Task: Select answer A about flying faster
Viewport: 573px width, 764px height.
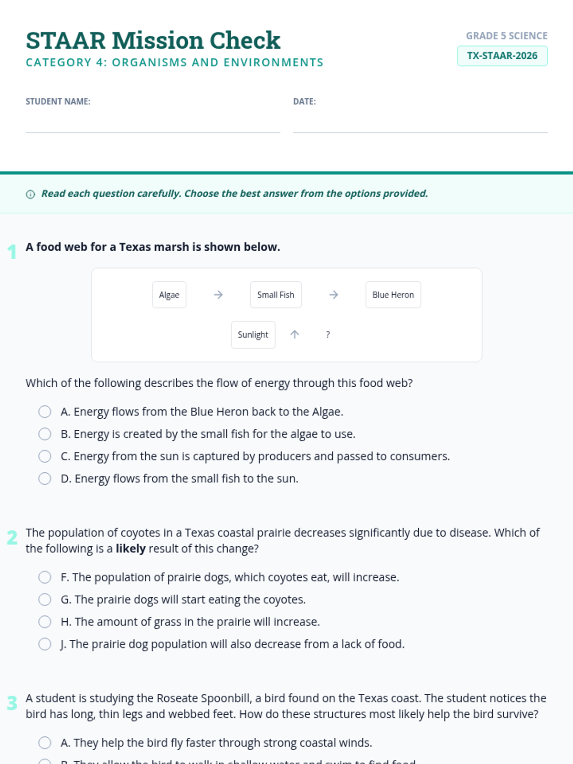Action: pos(45,743)
